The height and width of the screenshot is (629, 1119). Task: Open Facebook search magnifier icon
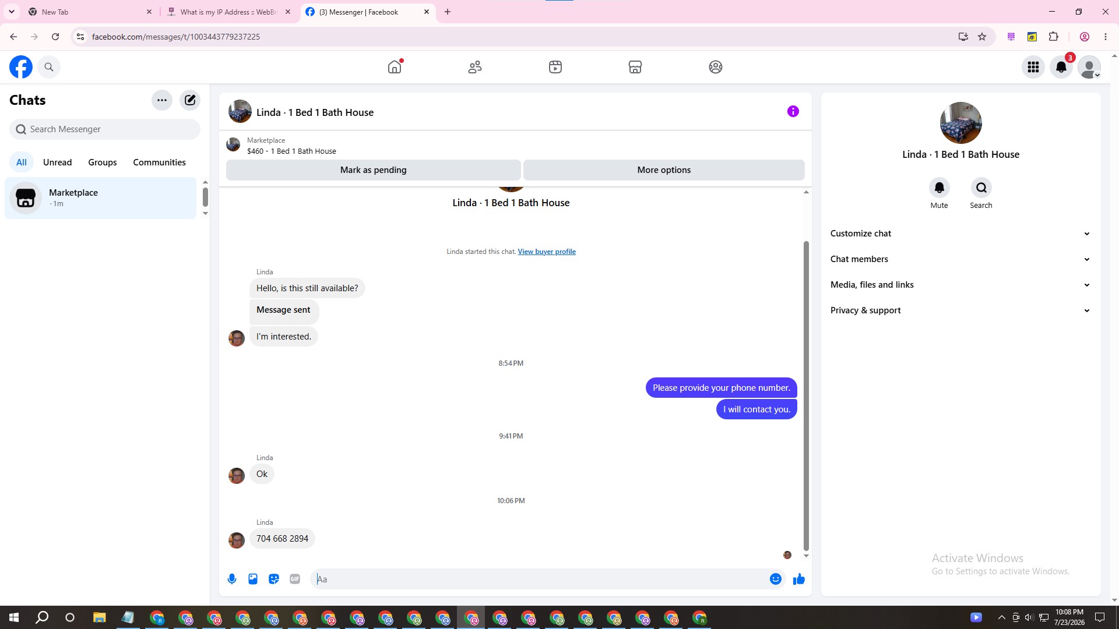(49, 67)
